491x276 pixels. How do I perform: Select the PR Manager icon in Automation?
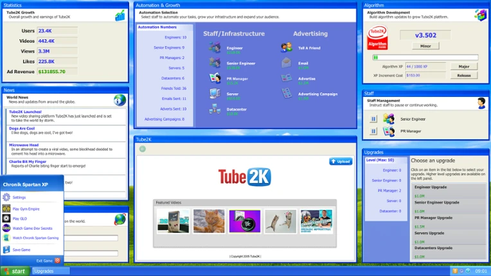click(x=215, y=78)
